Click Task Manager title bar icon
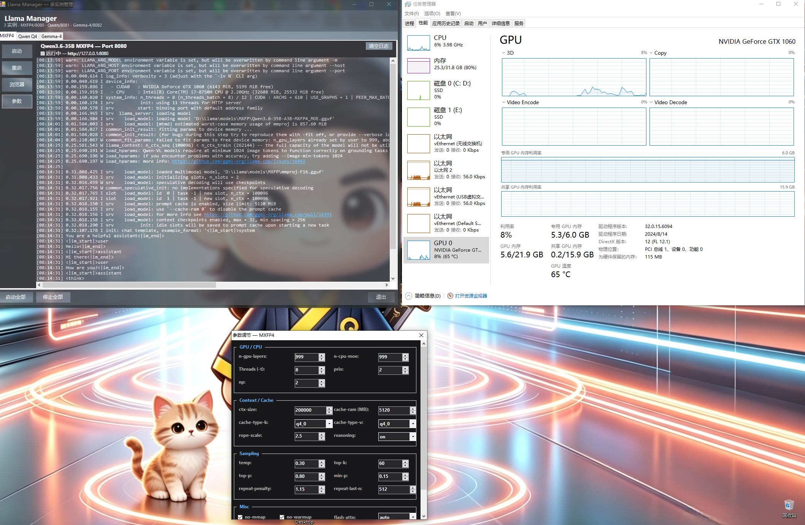 [408, 4]
